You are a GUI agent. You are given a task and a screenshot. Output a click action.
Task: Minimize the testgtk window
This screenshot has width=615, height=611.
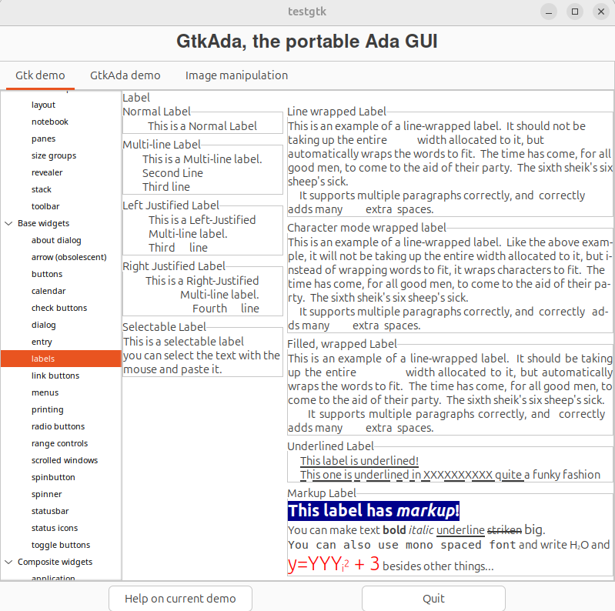coord(549,12)
